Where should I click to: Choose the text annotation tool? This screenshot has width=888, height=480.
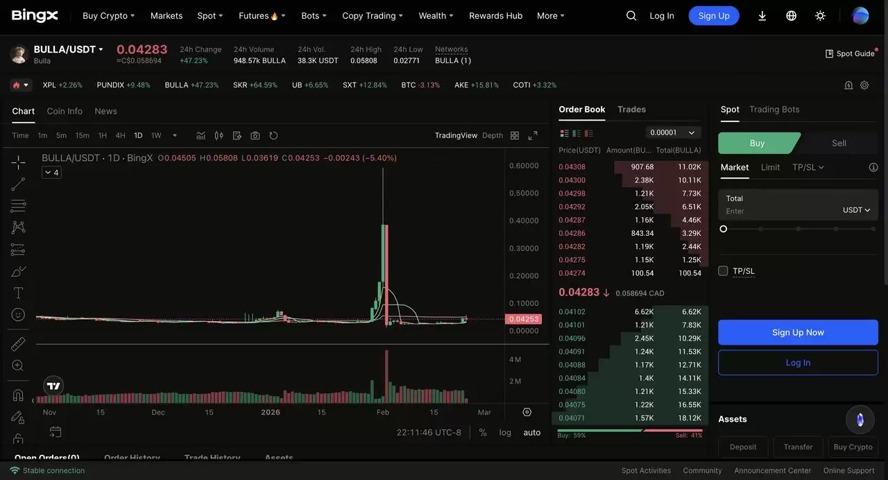pos(19,293)
